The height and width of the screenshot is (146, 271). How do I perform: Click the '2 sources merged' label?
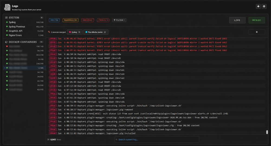click(x=58, y=32)
